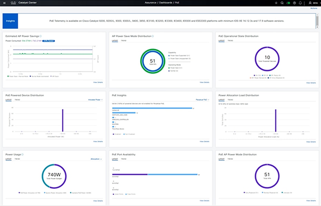Open the search magnifier icon
The width and height of the screenshot is (321, 206).
(x=282, y=3)
